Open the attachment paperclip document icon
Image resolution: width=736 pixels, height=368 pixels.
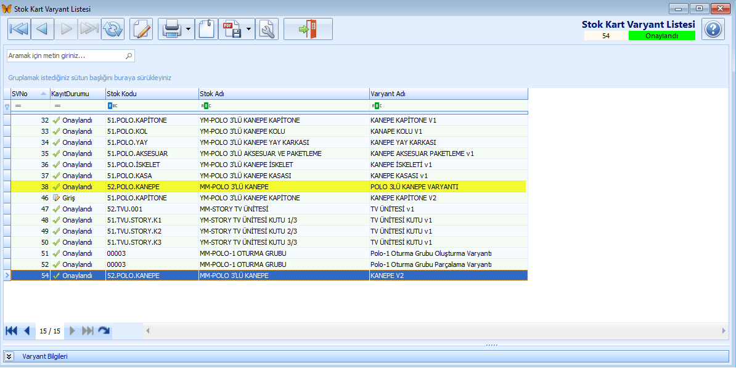click(206, 29)
